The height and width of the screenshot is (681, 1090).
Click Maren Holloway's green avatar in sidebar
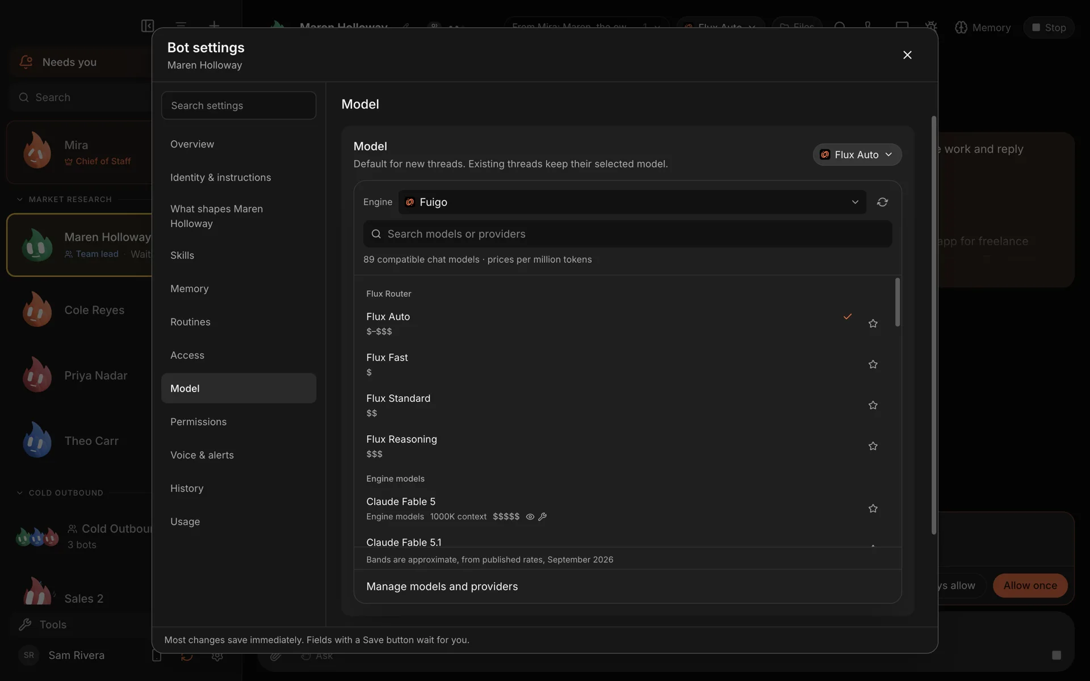pyautogui.click(x=37, y=245)
